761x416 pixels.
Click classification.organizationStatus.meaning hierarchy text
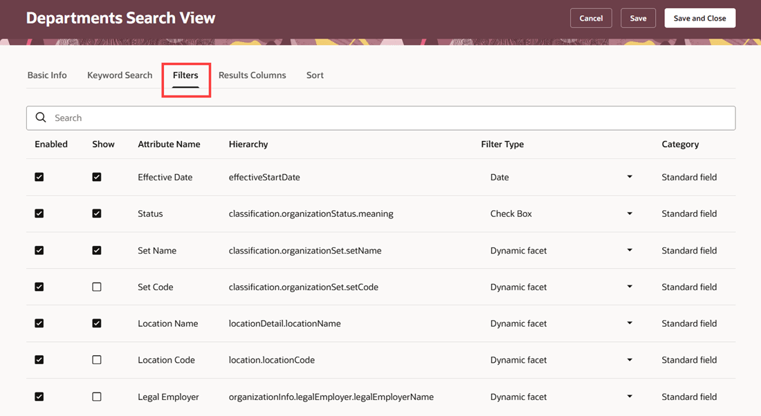(311, 214)
